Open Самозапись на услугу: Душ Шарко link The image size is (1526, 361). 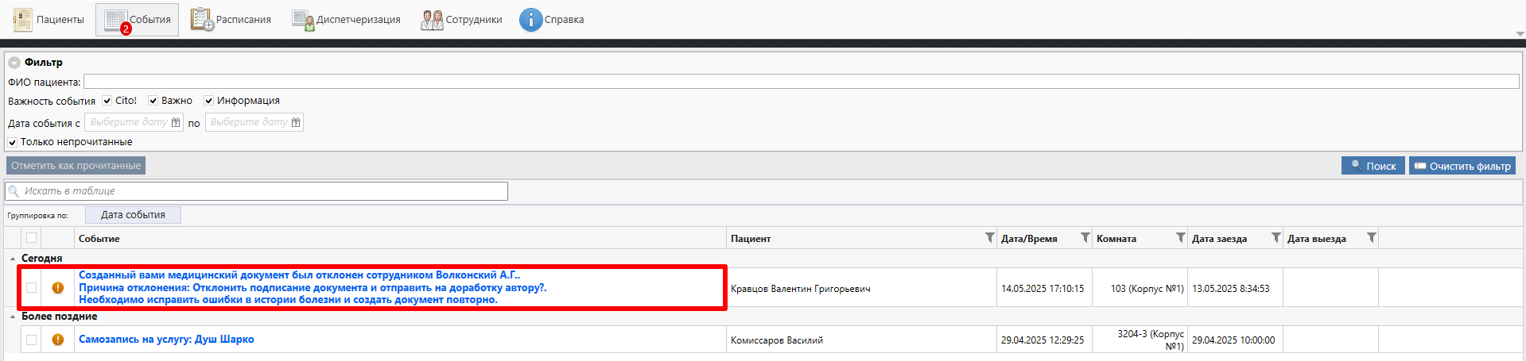pyautogui.click(x=166, y=340)
